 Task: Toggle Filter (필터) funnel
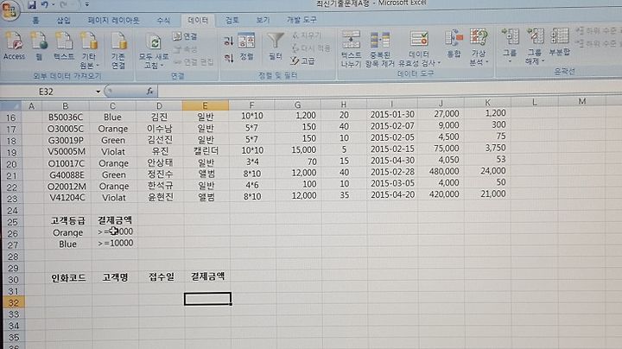click(x=275, y=47)
